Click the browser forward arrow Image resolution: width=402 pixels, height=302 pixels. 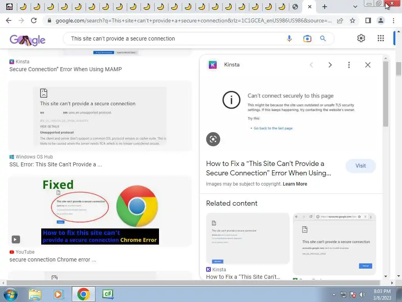(21, 20)
